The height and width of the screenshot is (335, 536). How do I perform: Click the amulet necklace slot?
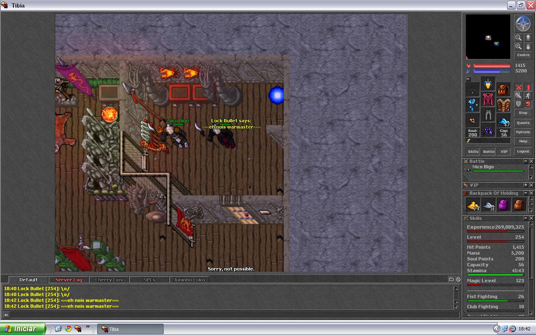(x=473, y=89)
